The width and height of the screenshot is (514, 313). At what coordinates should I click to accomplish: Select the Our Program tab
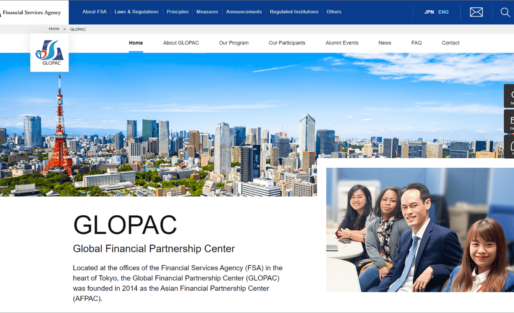pos(233,43)
